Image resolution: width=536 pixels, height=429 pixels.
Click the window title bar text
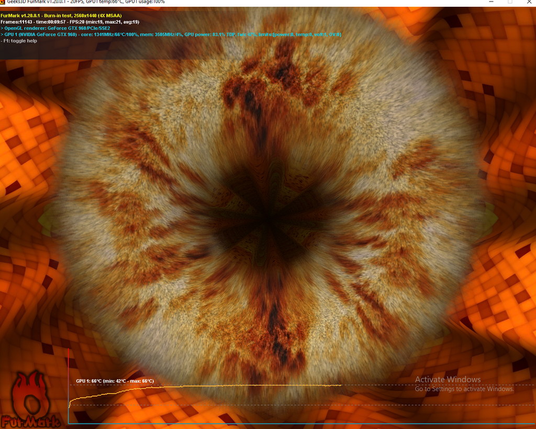click(x=86, y=2)
